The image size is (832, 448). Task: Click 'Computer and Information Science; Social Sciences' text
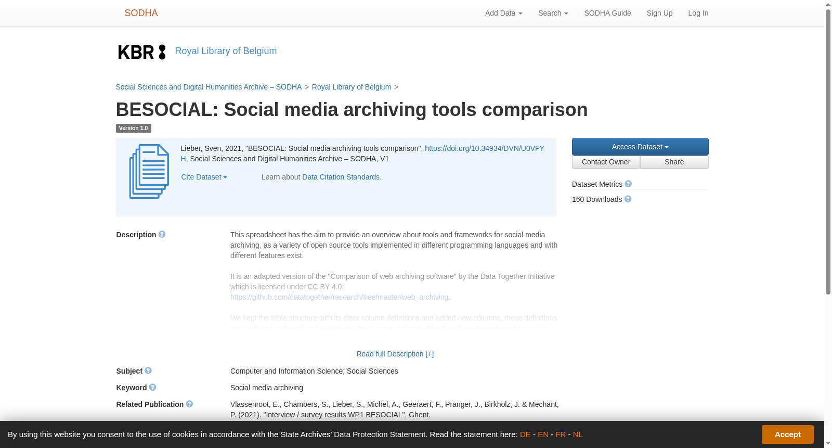[314, 371]
